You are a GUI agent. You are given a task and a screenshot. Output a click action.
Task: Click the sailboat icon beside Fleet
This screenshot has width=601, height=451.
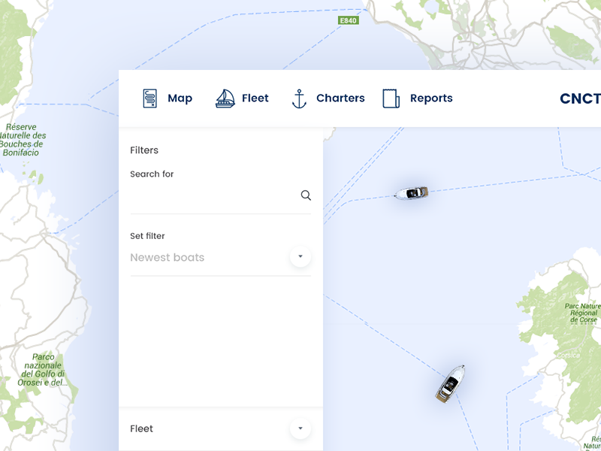click(225, 98)
